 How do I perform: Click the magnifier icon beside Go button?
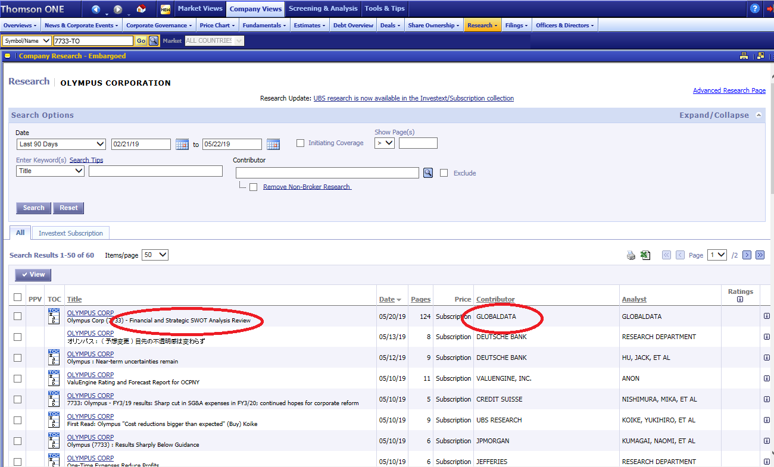(x=154, y=40)
